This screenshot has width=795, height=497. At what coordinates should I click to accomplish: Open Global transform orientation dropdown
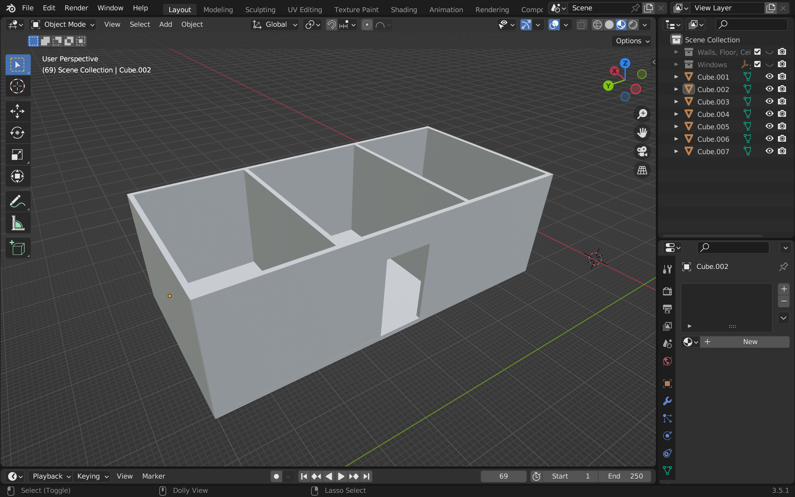click(275, 25)
